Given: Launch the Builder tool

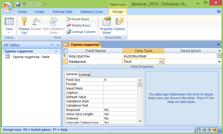Looking at the screenshot, I should point(36,24).
